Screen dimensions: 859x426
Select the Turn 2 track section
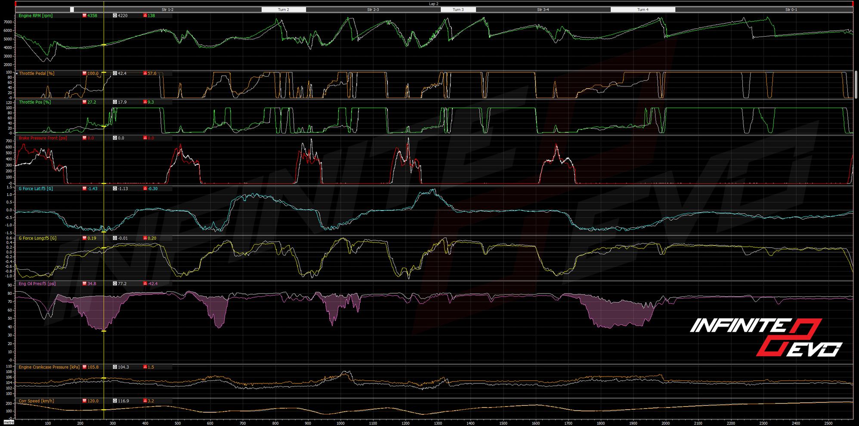[x=283, y=9]
